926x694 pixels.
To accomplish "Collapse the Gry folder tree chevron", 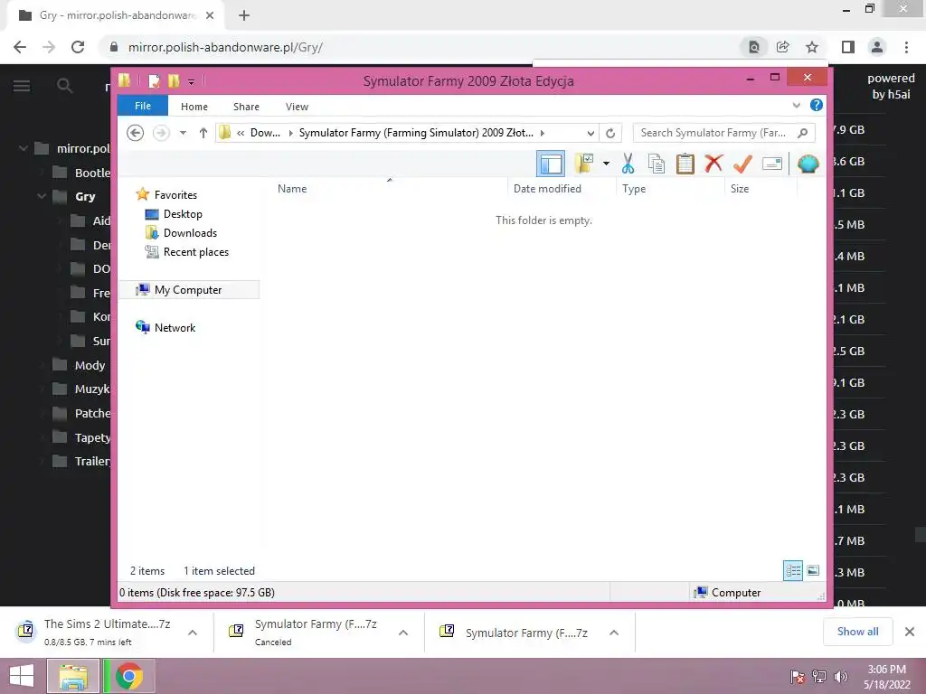I will point(42,196).
